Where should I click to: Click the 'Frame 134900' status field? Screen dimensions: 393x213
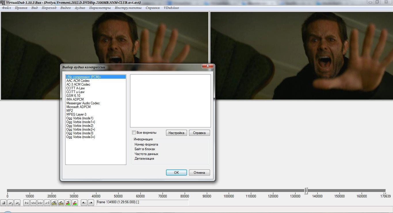coord(142,202)
